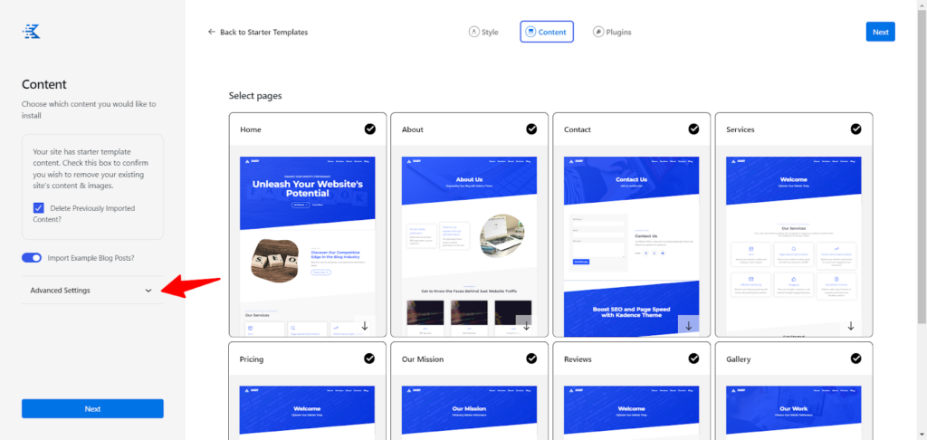This screenshot has height=440, width=927.
Task: Uncheck Delete Previously Imported Content checkbox
Action: pyautogui.click(x=38, y=208)
